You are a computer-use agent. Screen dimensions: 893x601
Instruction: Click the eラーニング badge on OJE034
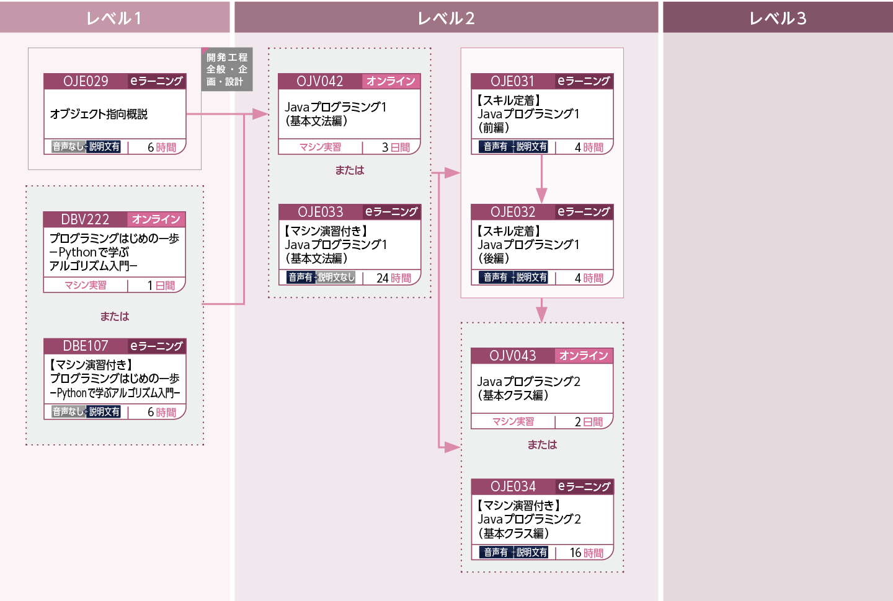click(584, 486)
